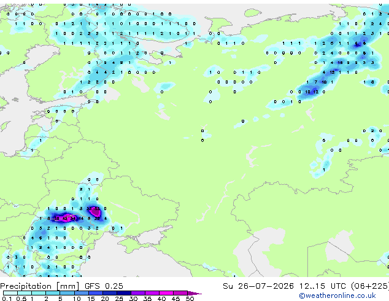
Task: Select the 10–15 mm legend color swatch
Action: [x=82, y=293]
